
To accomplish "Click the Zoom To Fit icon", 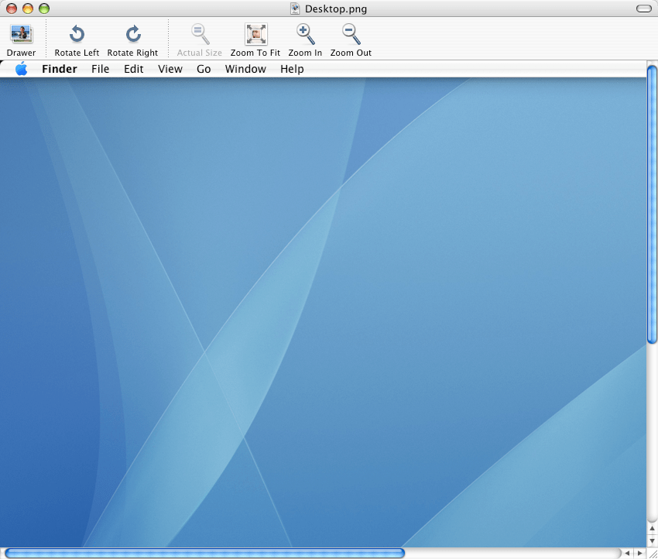I will coord(255,34).
